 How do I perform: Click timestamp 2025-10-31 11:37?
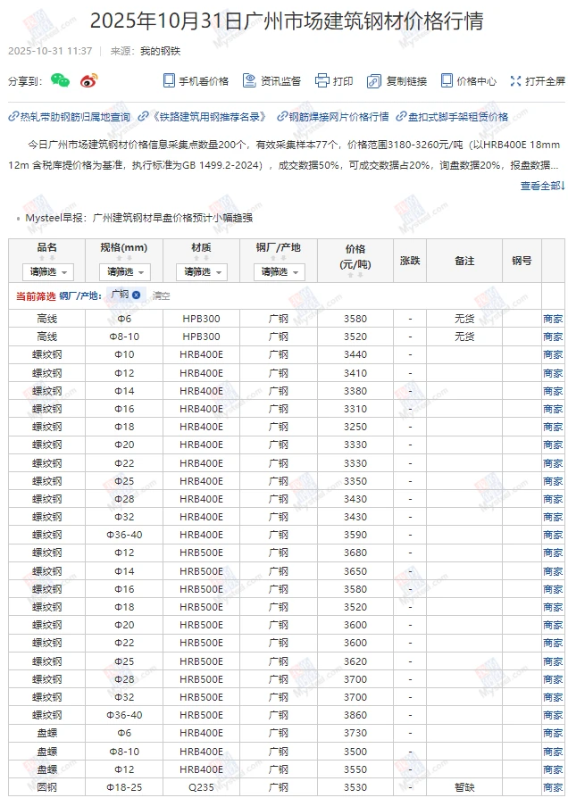click(50, 51)
